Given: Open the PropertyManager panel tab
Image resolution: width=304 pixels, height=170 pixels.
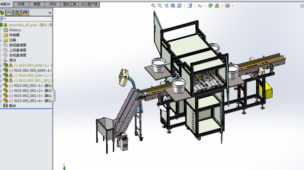Looking at the screenshot, I should pos(10,13).
